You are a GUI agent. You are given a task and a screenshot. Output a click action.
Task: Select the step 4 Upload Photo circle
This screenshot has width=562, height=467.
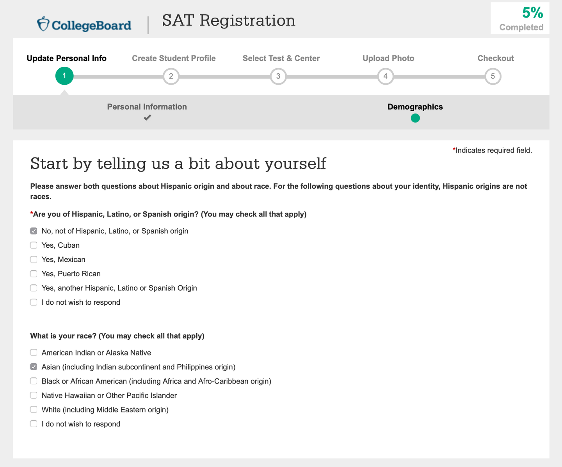(x=386, y=76)
